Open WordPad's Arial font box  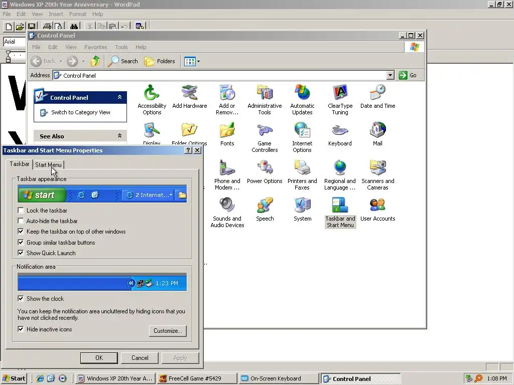(15, 42)
